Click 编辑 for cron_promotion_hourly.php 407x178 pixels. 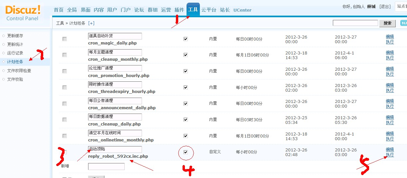390,69
